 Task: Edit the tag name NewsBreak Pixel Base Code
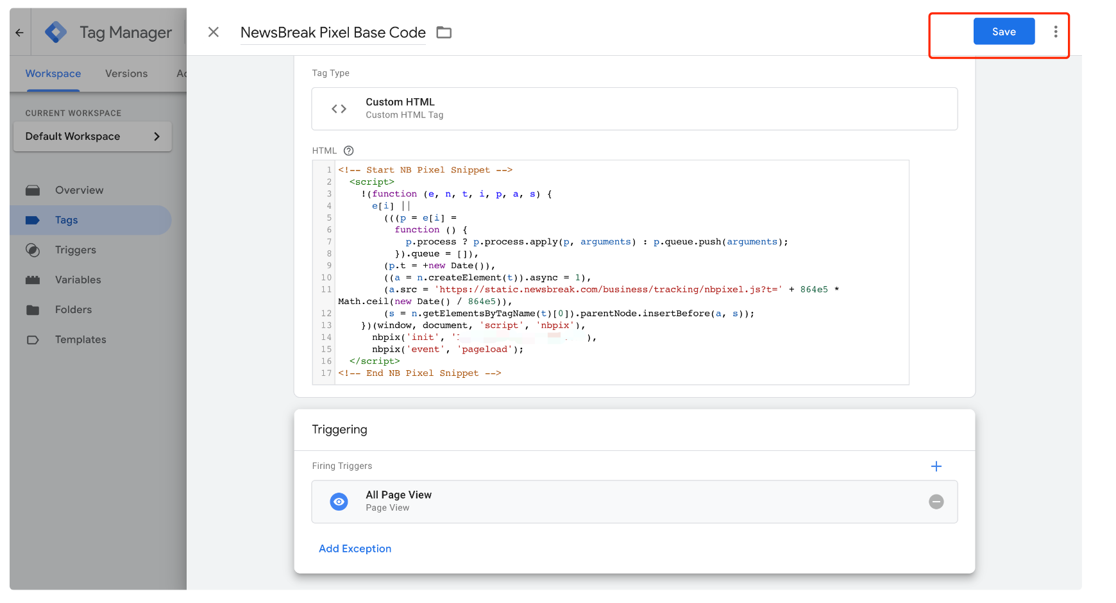(333, 32)
